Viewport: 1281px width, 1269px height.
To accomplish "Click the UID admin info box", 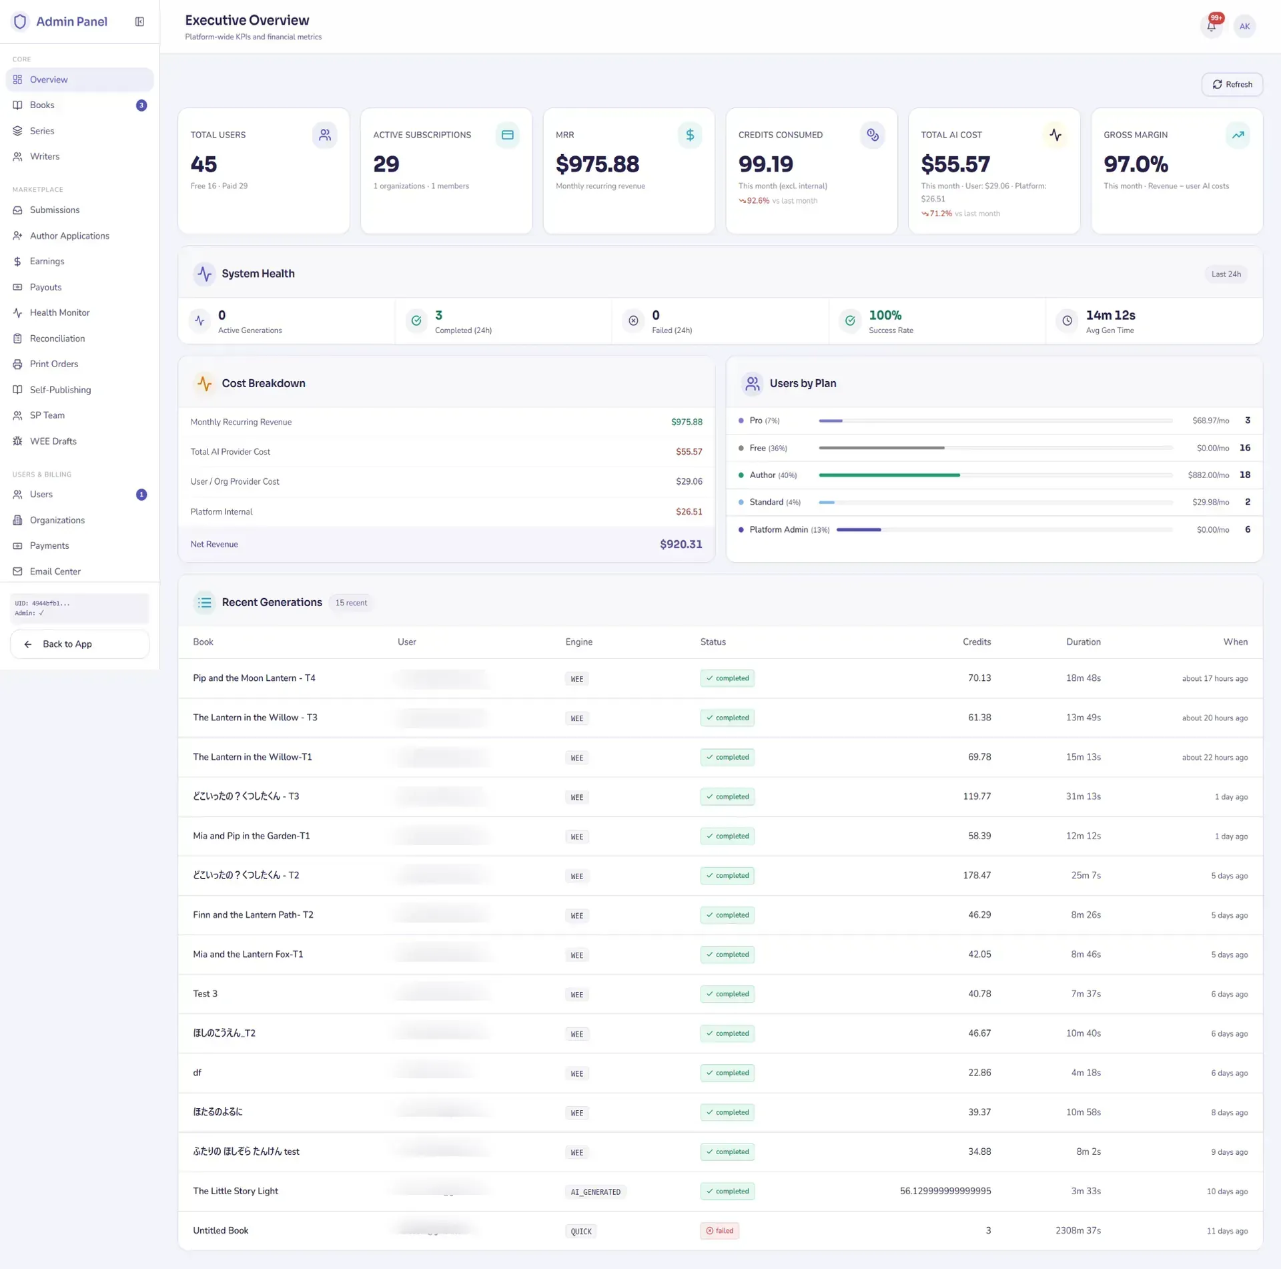I will click(x=79, y=608).
